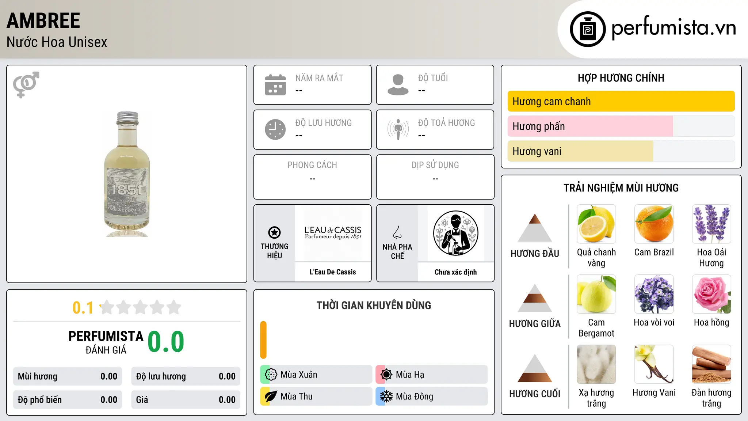Click the Độ tuổi label
The height and width of the screenshot is (421, 748).
(433, 78)
